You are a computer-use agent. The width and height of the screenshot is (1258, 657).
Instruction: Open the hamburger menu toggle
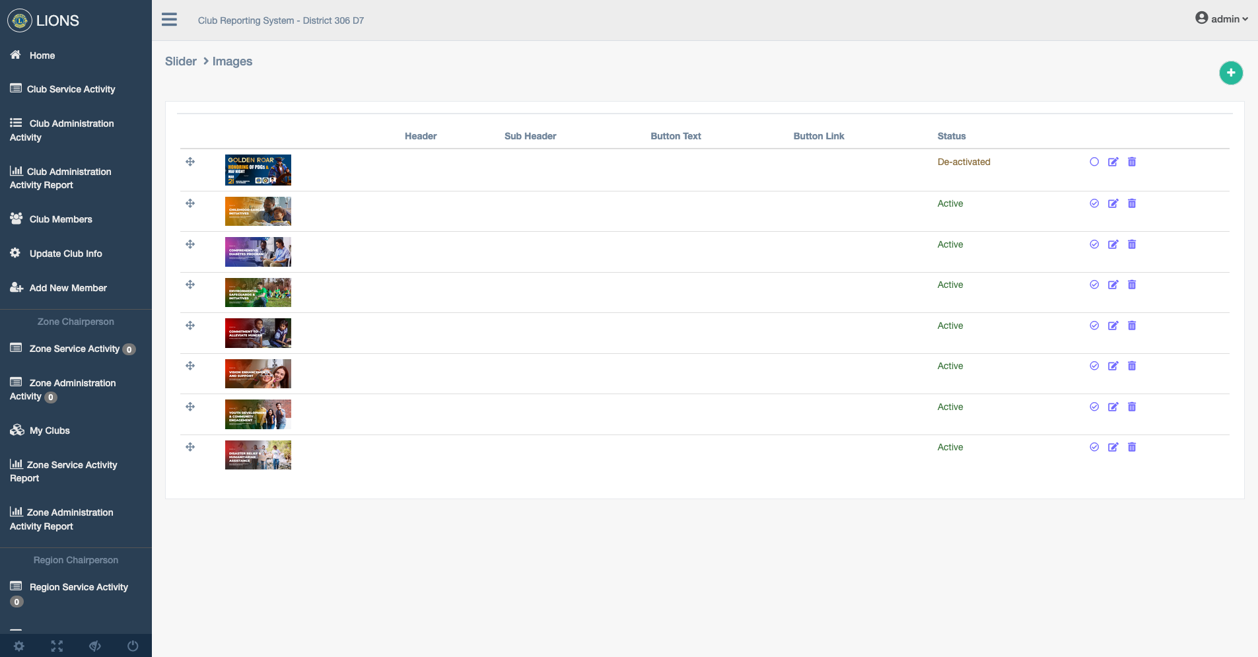tap(169, 20)
